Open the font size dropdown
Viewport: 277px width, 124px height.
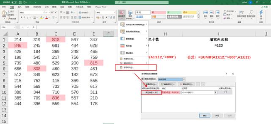pos(50,13)
